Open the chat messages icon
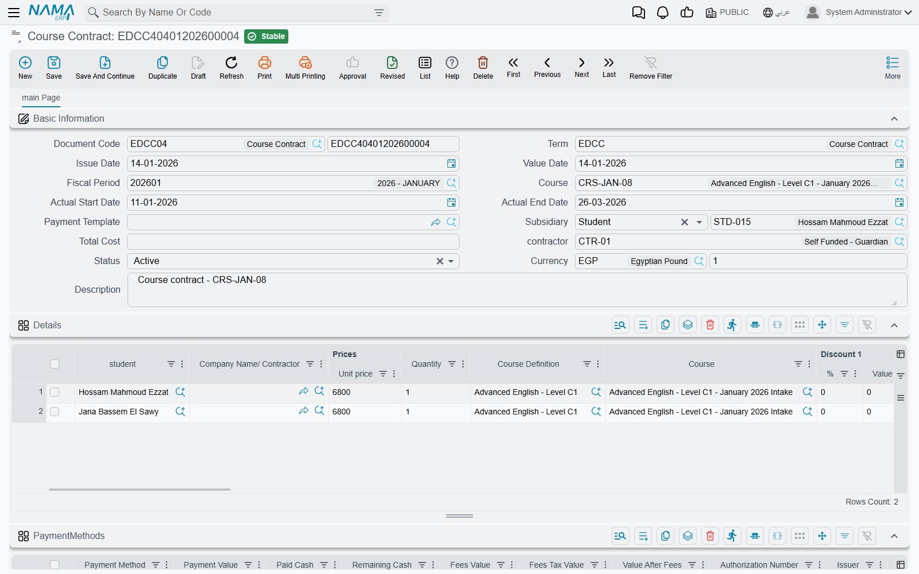 (639, 13)
